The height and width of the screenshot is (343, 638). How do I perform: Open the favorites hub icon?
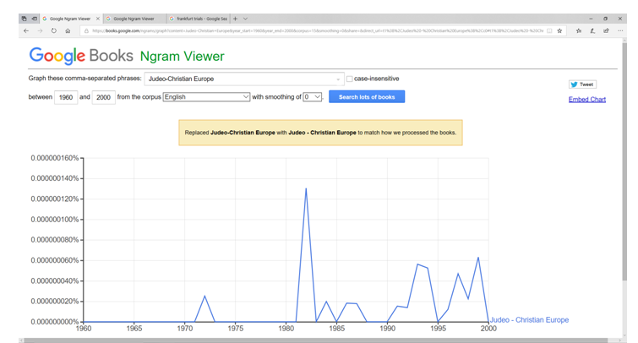pos(579,31)
